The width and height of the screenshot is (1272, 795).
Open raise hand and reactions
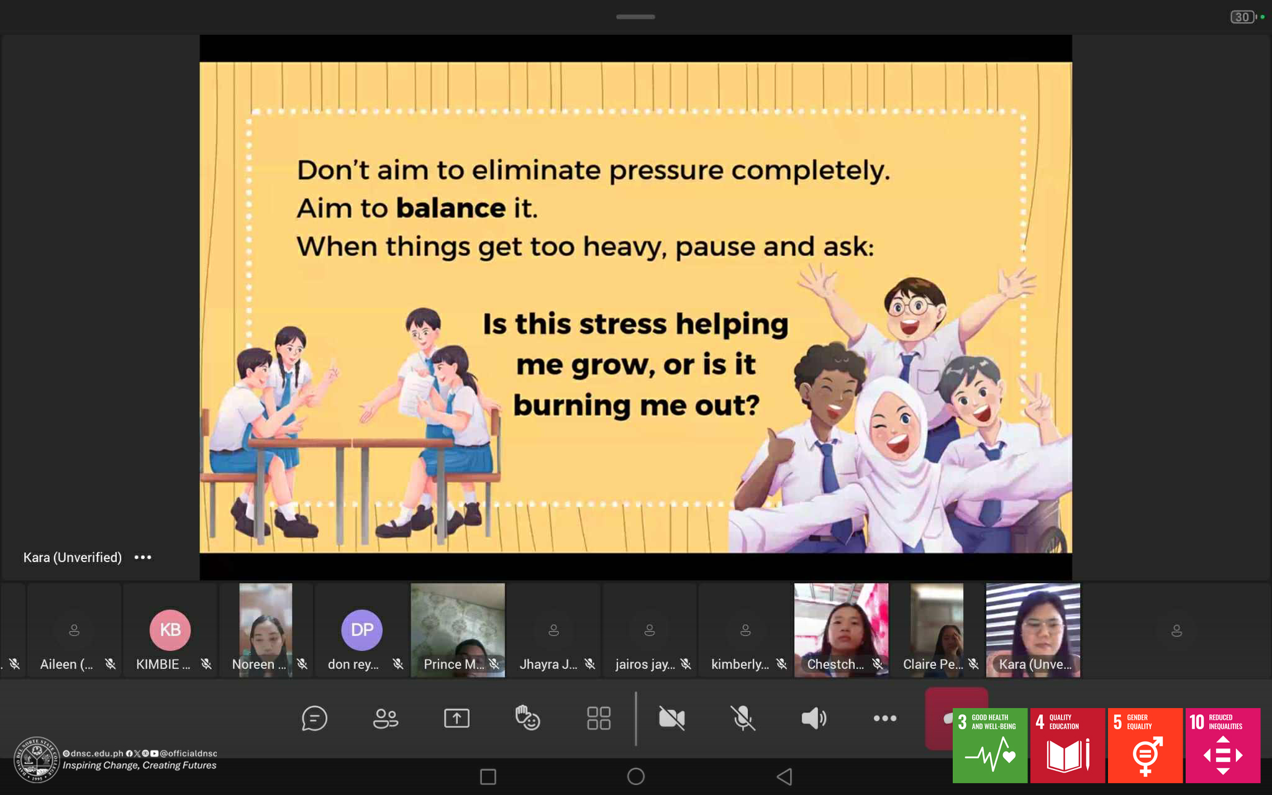point(527,719)
